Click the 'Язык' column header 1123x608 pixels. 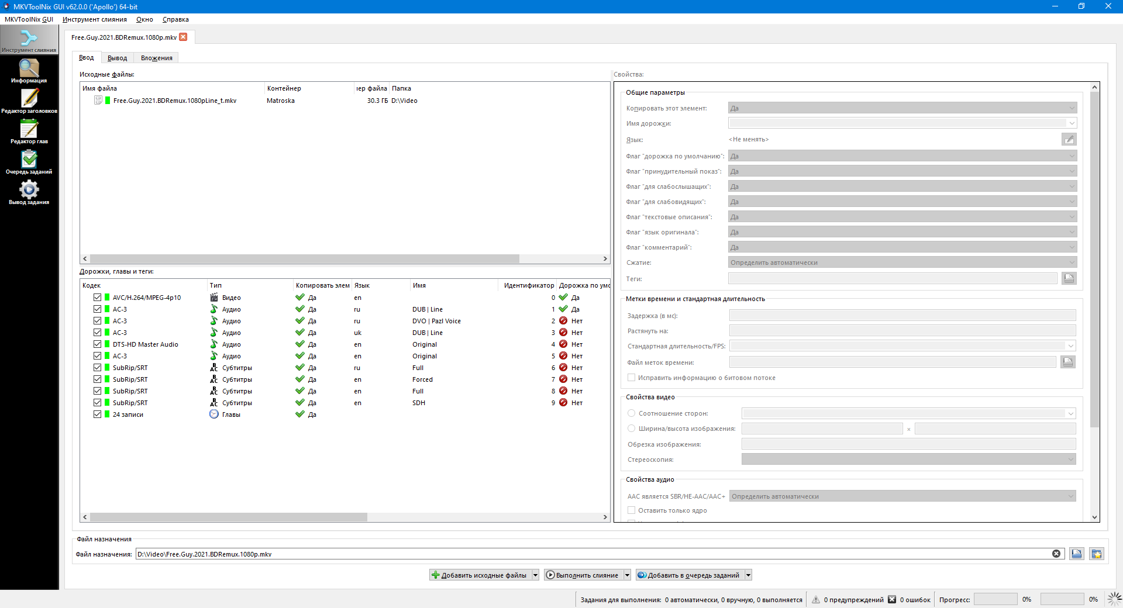coord(381,285)
